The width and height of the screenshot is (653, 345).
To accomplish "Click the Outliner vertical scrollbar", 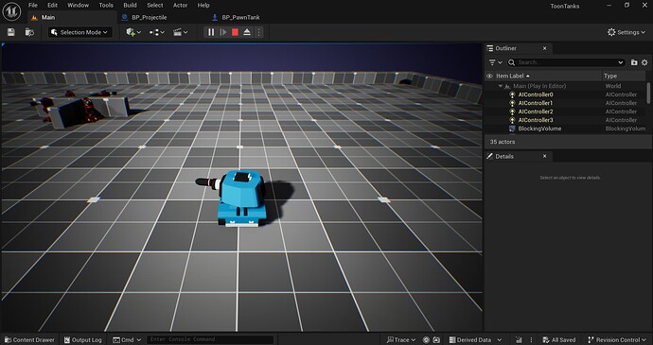I will (648, 93).
